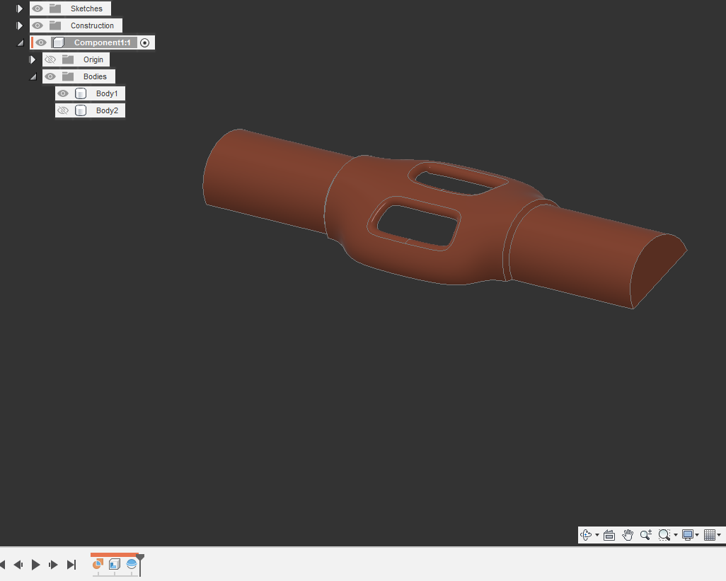Screen dimensions: 726x581
Task: Activate the Pan tool
Action: [x=628, y=535]
